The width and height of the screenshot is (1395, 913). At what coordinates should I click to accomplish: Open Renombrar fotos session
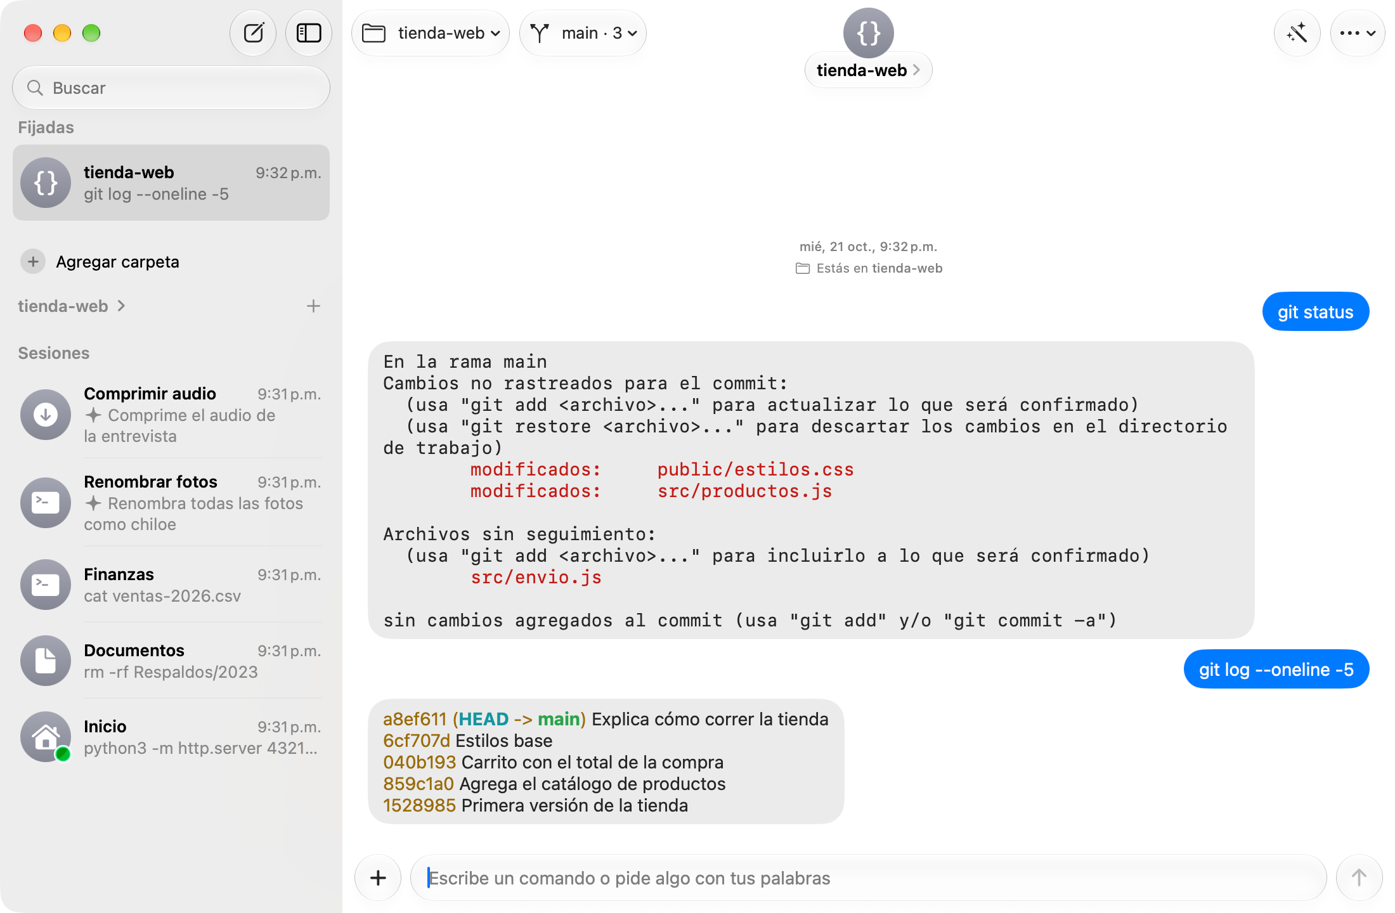171,503
